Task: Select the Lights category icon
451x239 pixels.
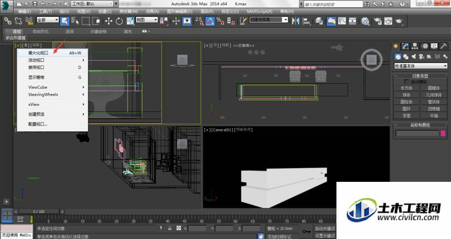Action: [414, 57]
